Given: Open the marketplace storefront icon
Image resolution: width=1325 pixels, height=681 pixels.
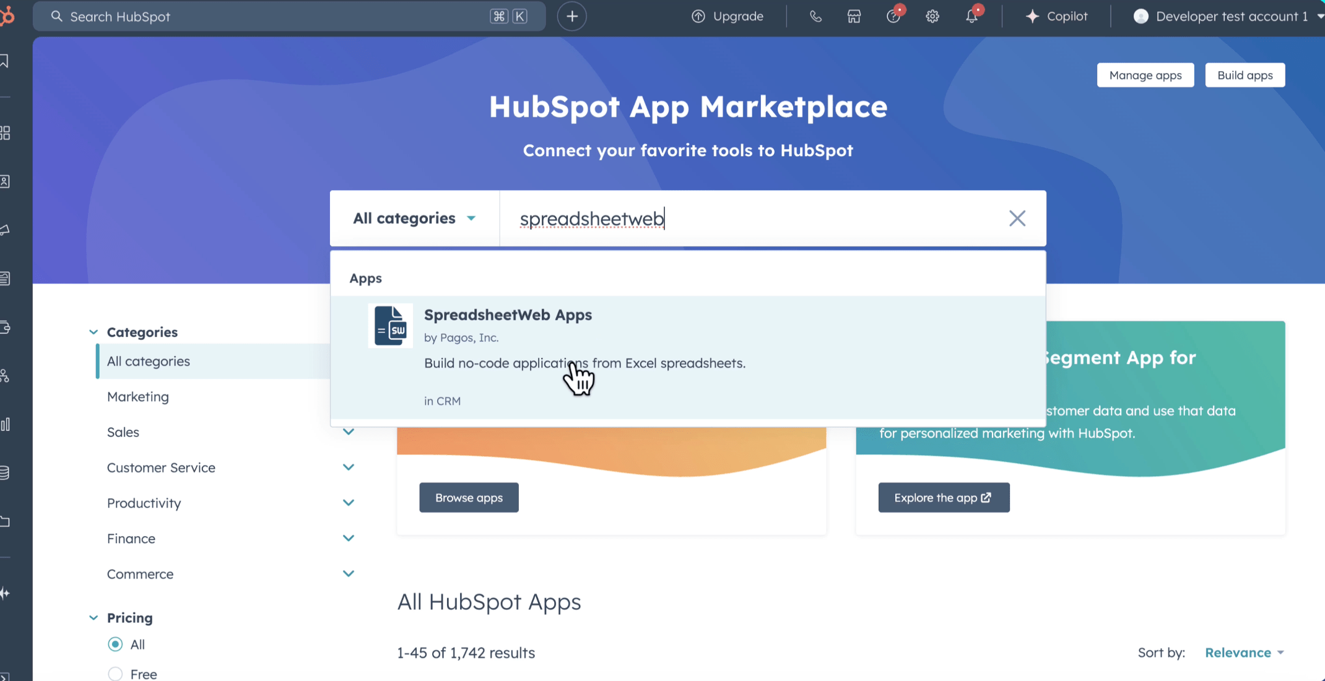Looking at the screenshot, I should 854,16.
